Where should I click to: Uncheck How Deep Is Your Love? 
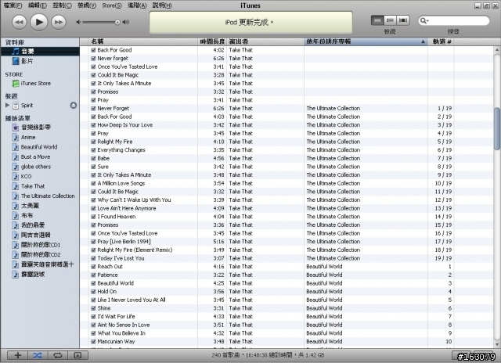tap(93, 125)
